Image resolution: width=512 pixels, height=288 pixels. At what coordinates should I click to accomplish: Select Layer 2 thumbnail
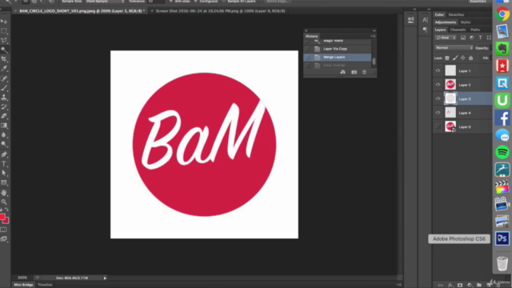[x=450, y=85]
